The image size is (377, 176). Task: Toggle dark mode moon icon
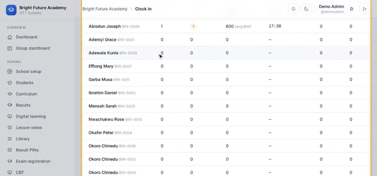(306, 9)
